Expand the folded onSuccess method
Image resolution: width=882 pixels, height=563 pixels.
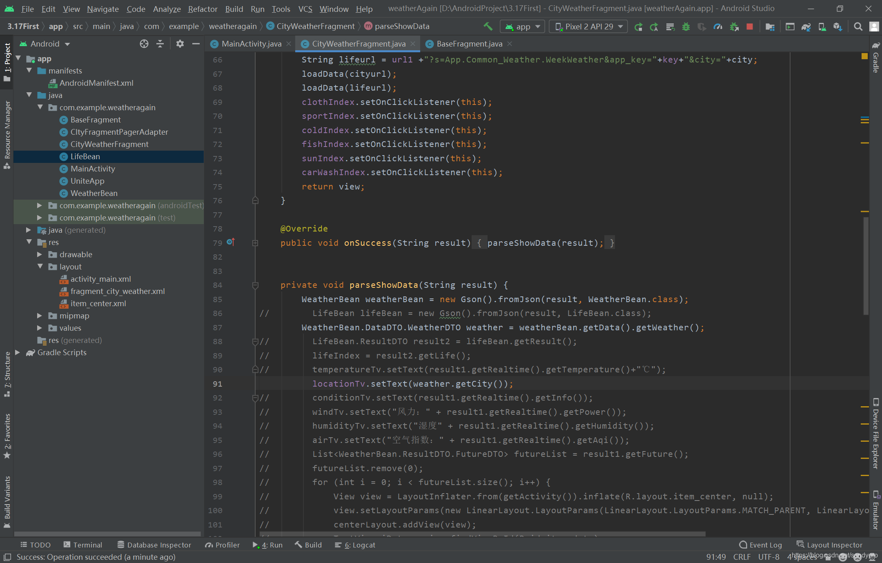tap(255, 243)
